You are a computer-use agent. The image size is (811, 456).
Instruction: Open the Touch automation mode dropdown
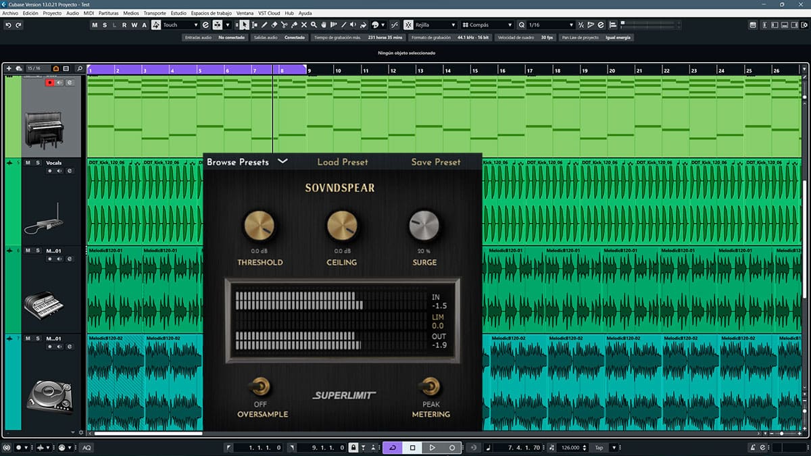point(179,25)
